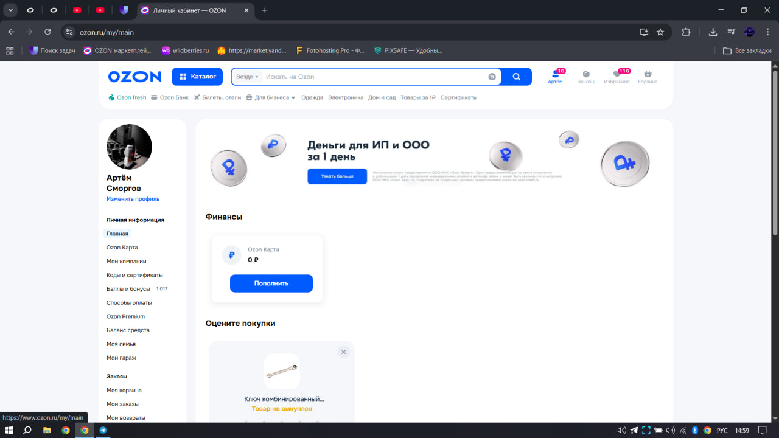Click the OZON logo
This screenshot has height=438, width=779.
click(x=134, y=77)
